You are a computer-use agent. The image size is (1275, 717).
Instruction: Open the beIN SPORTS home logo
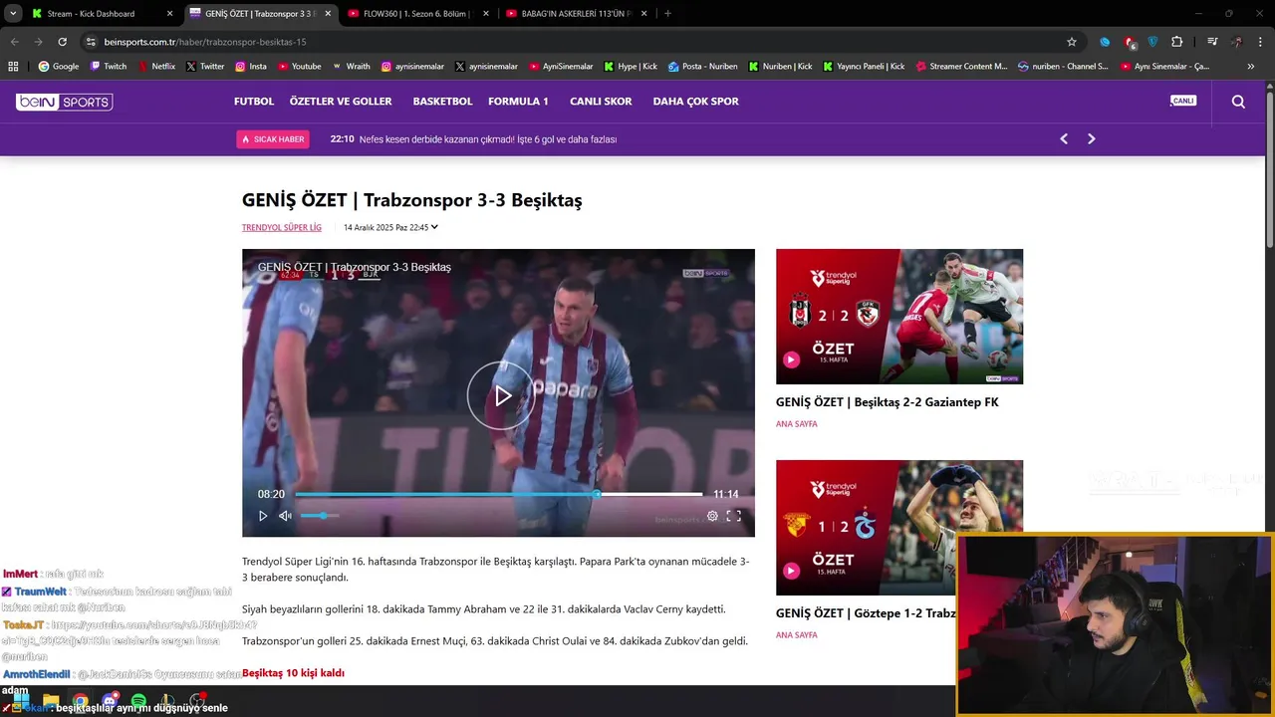tap(65, 102)
